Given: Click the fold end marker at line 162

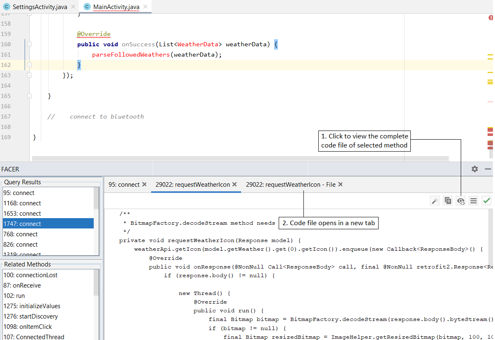Looking at the screenshot, I should [29, 65].
